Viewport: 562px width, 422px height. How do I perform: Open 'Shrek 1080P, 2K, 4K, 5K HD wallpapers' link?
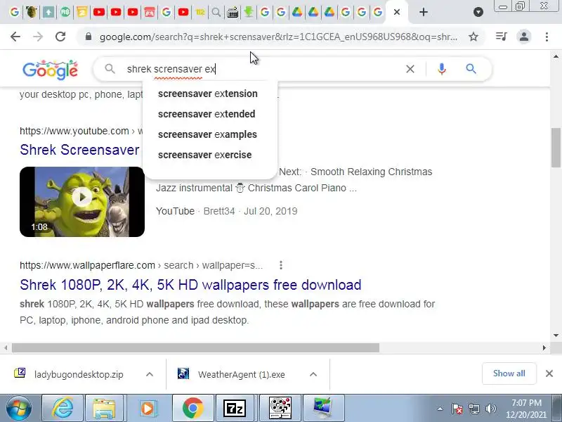pyautogui.click(x=190, y=285)
